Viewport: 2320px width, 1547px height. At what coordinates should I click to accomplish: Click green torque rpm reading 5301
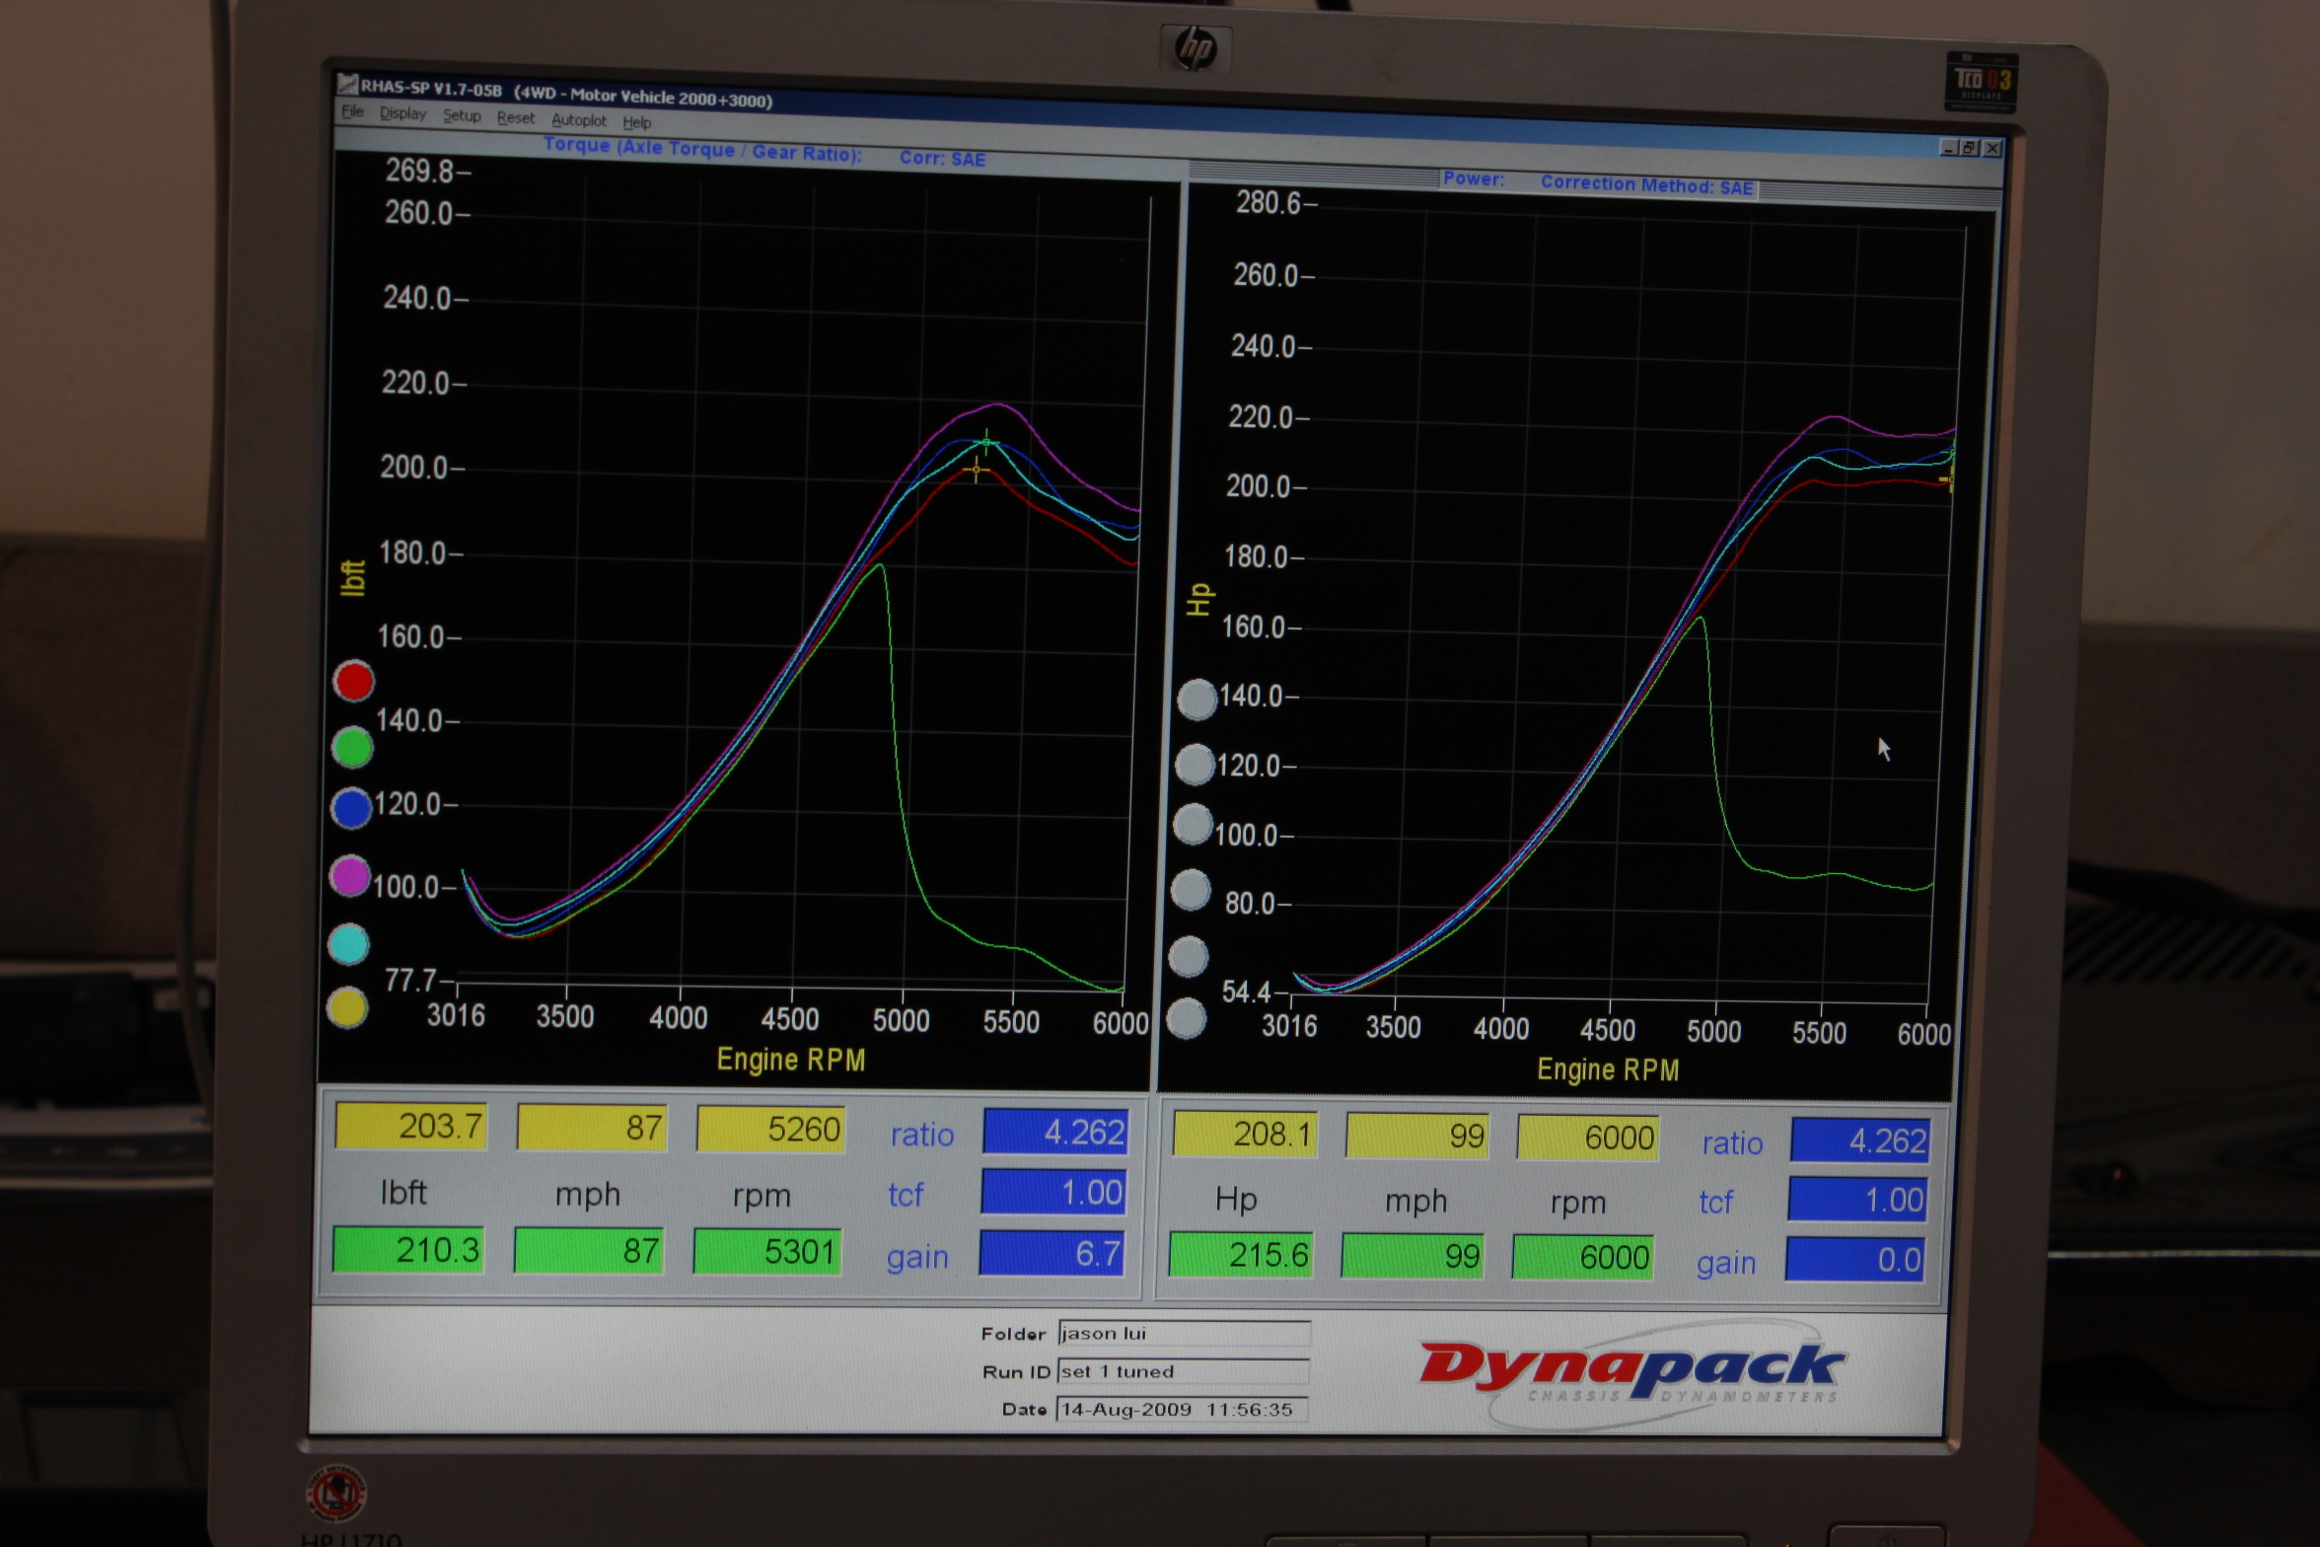(x=767, y=1252)
